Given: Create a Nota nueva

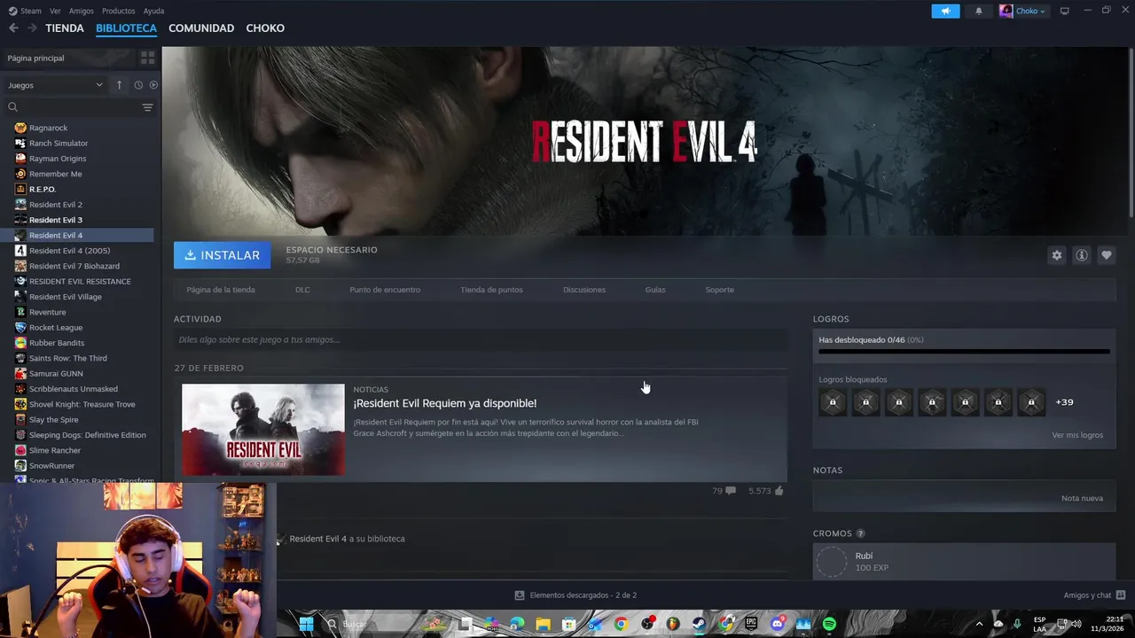Looking at the screenshot, I should [1082, 498].
